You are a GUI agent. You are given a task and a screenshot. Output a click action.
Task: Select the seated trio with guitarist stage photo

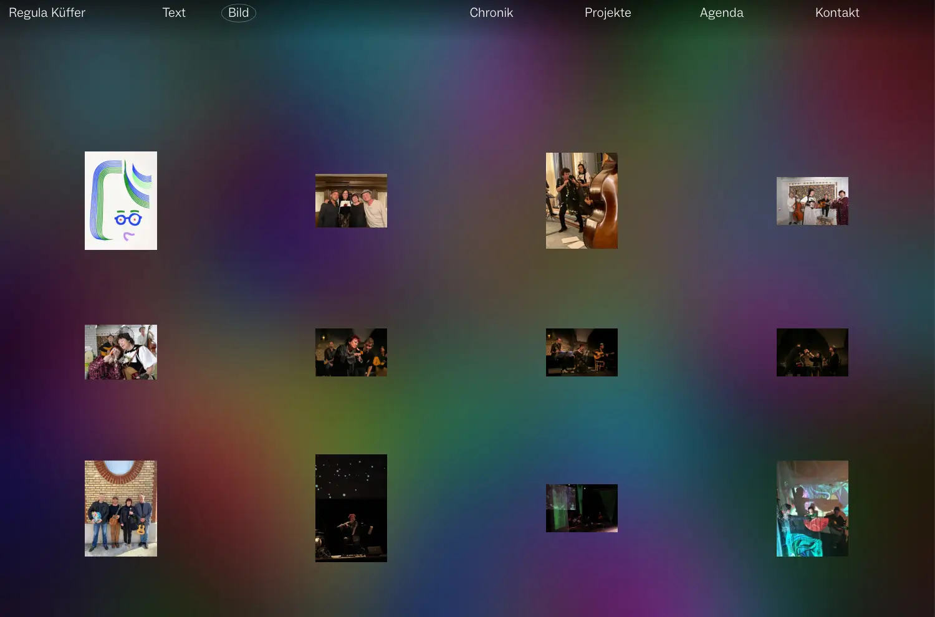(x=582, y=352)
